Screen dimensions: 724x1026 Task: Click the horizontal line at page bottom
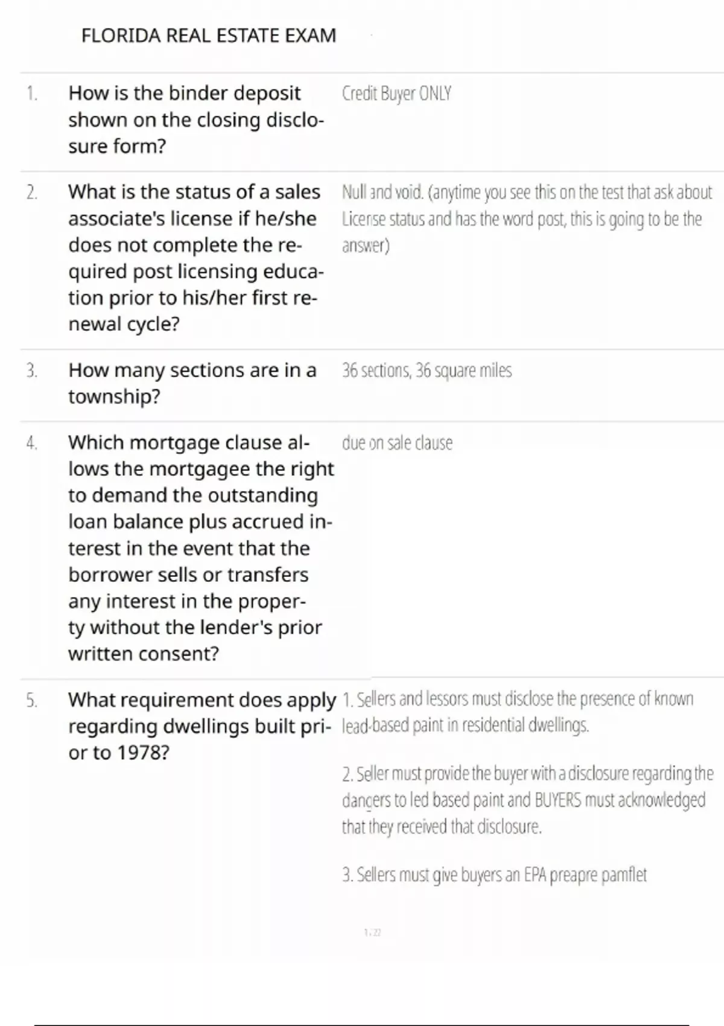362,1025
